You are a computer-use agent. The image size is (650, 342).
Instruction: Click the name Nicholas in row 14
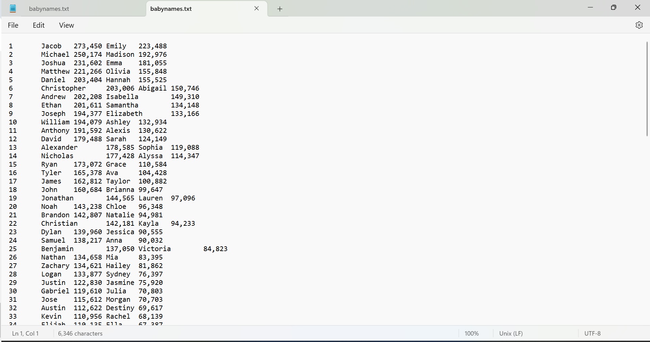pos(57,156)
